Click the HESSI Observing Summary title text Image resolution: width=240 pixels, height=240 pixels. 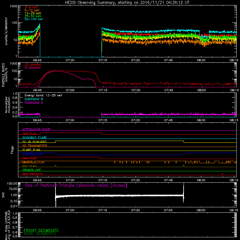coord(127,3)
